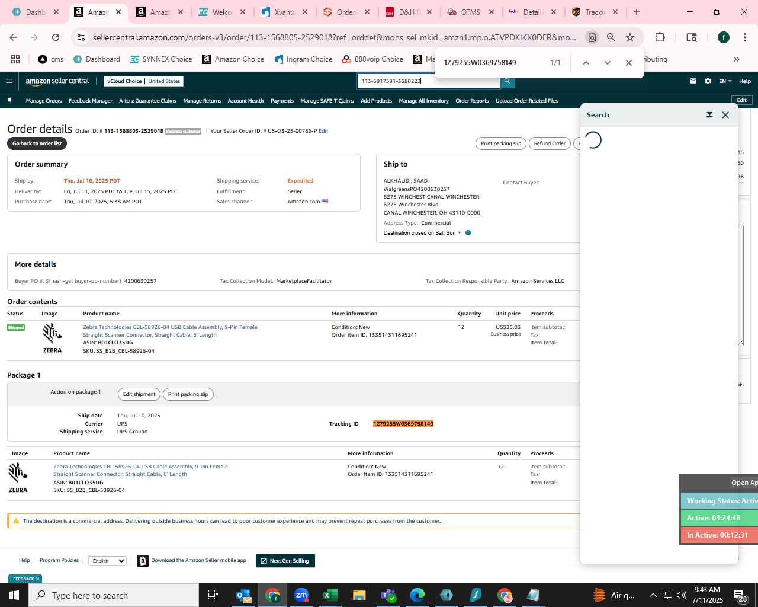The image size is (758, 607).
Task: Open File Explorer from the taskbar
Action: [x=359, y=595]
